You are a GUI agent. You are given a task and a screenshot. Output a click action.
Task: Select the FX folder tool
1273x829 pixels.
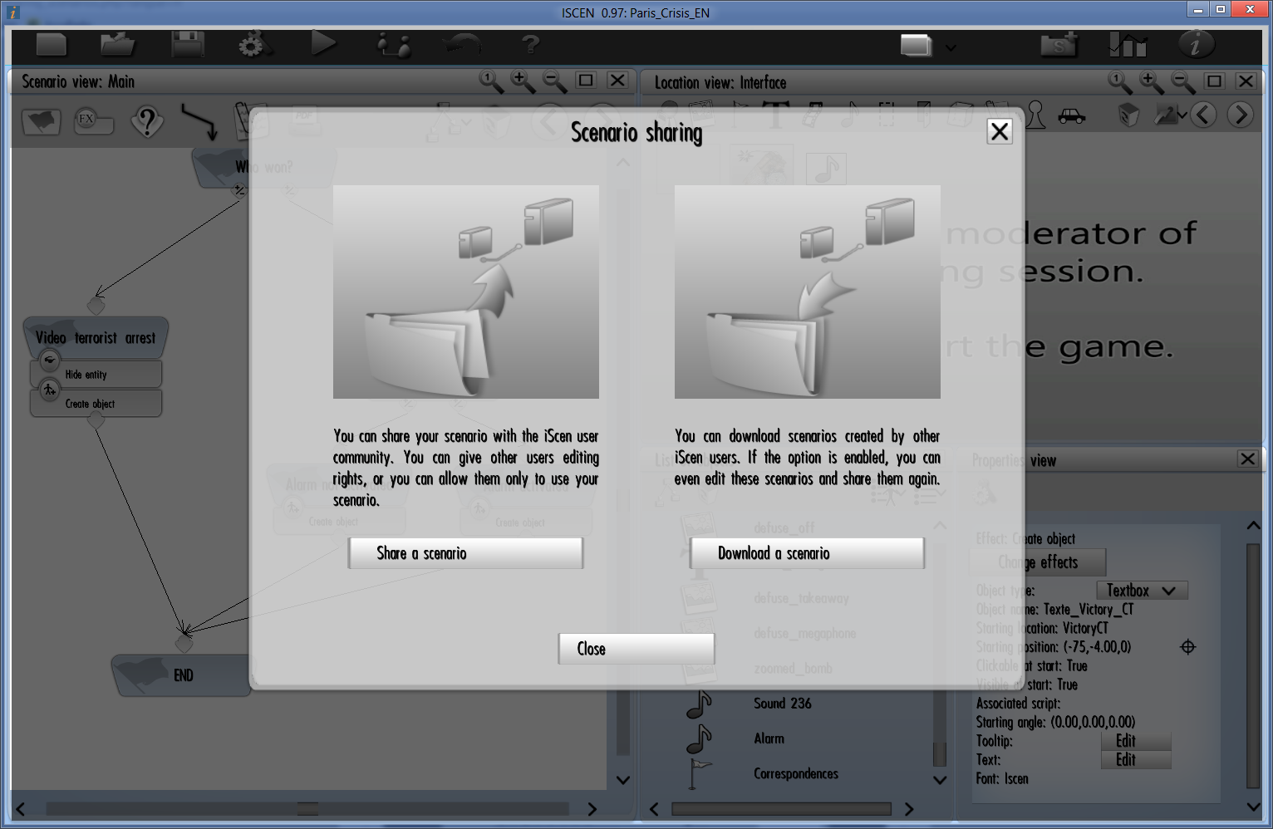[93, 122]
